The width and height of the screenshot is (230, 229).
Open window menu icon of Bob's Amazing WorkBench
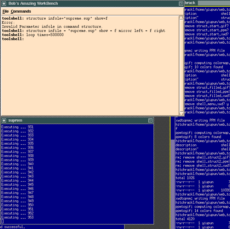4,3
